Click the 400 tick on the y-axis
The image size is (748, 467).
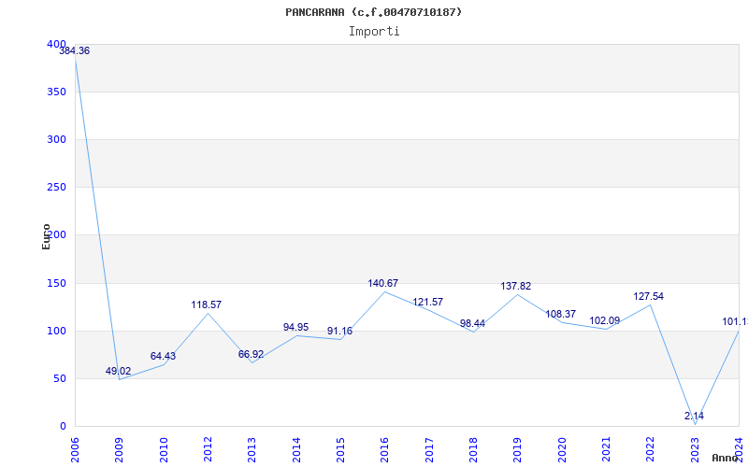point(56,45)
